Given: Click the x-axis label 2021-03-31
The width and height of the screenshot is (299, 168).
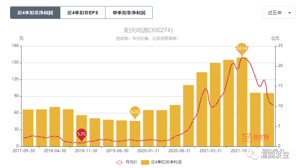Looking at the screenshot, I should (x=211, y=151).
